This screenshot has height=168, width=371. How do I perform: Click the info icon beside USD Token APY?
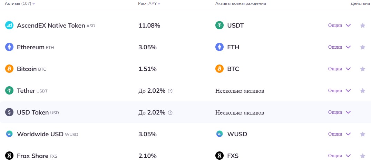170,112
